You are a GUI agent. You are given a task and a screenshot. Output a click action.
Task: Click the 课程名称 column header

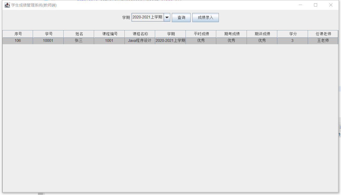(x=140, y=34)
